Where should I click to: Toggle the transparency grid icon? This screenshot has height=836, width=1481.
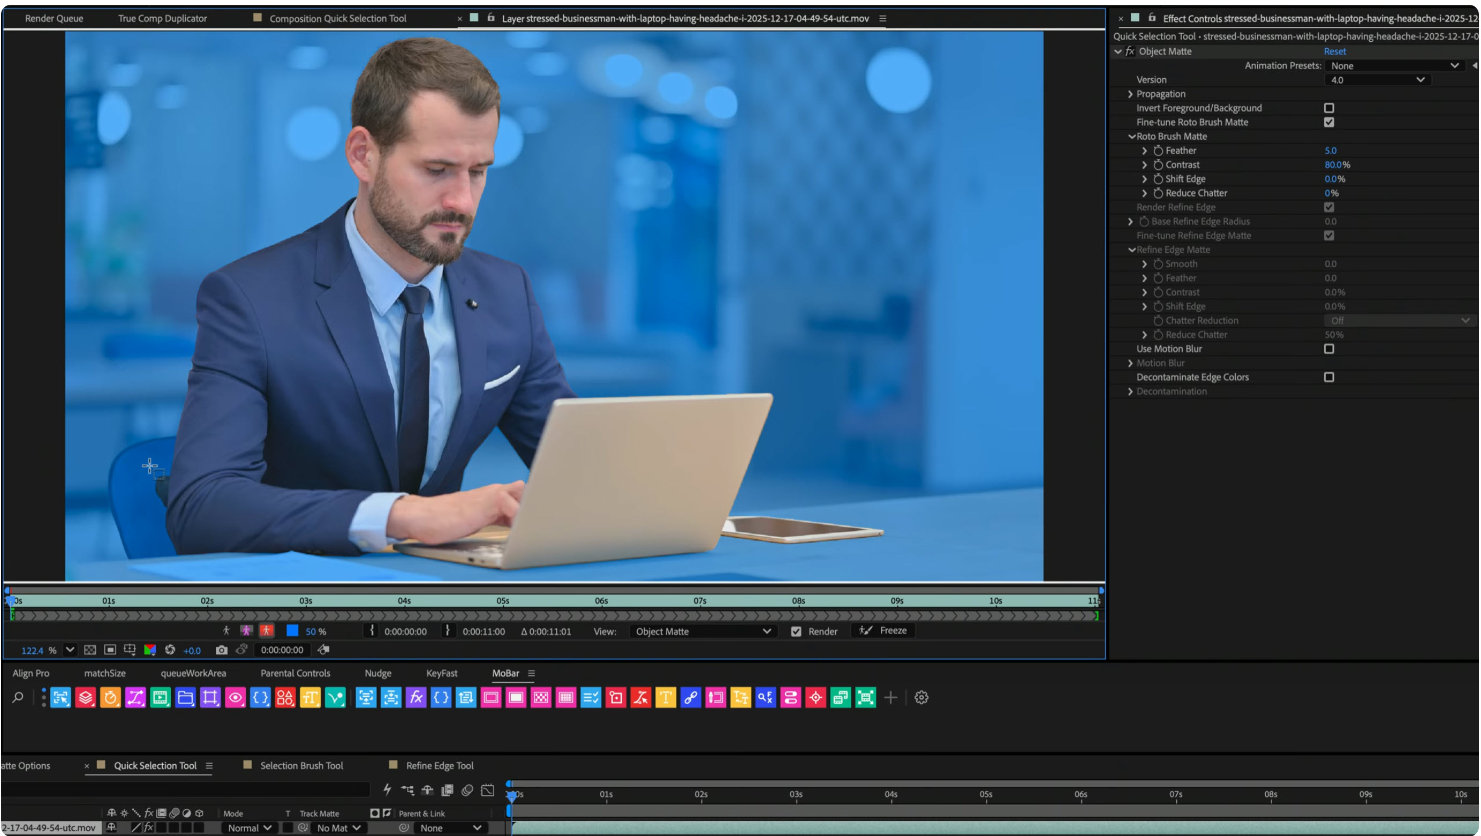[x=90, y=650]
